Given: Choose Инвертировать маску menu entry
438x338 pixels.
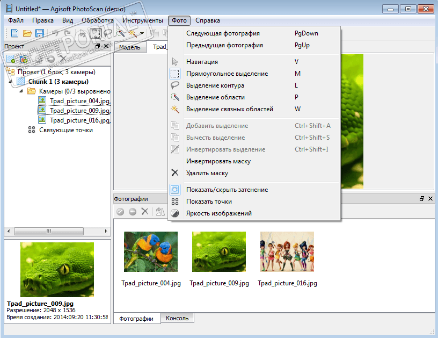Looking at the screenshot, I should tap(254, 161).
